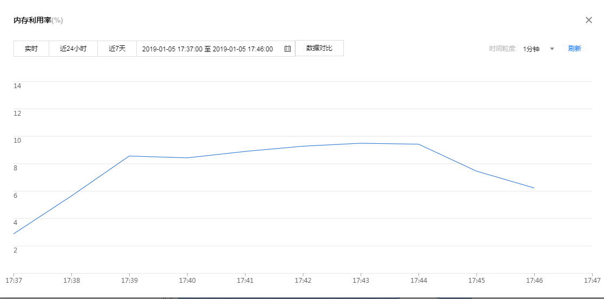Pick the chart line point at 17:41
The image size is (604, 299).
245,151
